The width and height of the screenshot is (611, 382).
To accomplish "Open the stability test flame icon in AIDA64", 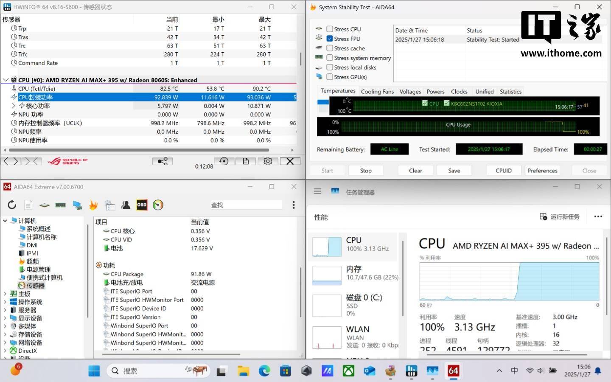I will coord(93,205).
